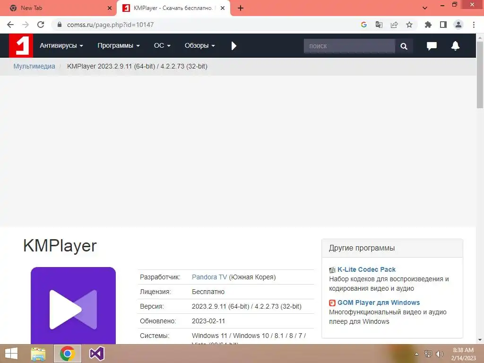Click the K-Lite Codec Pack small icon
This screenshot has width=484, height=363.
pos(332,270)
